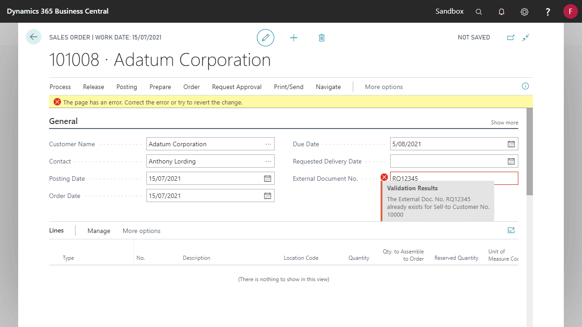Open Order Date calendar picker
The image size is (582, 327).
[267, 196]
